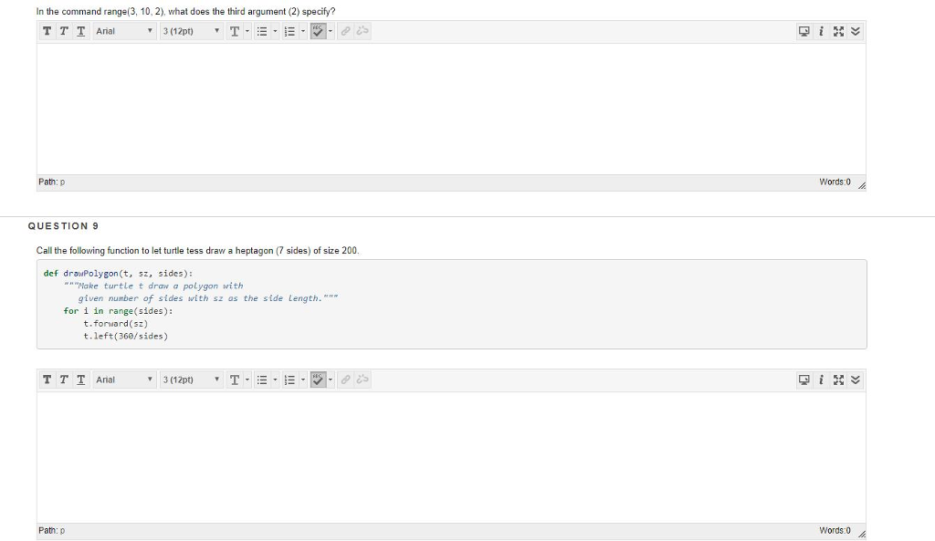Open spell check language arrow in range question editor

point(331,31)
